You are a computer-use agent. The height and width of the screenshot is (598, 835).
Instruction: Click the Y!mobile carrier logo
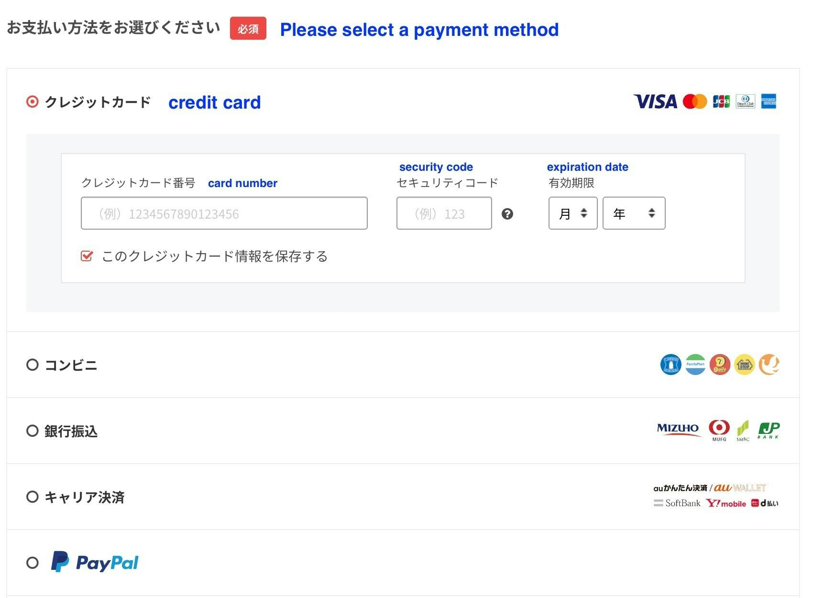[726, 503]
